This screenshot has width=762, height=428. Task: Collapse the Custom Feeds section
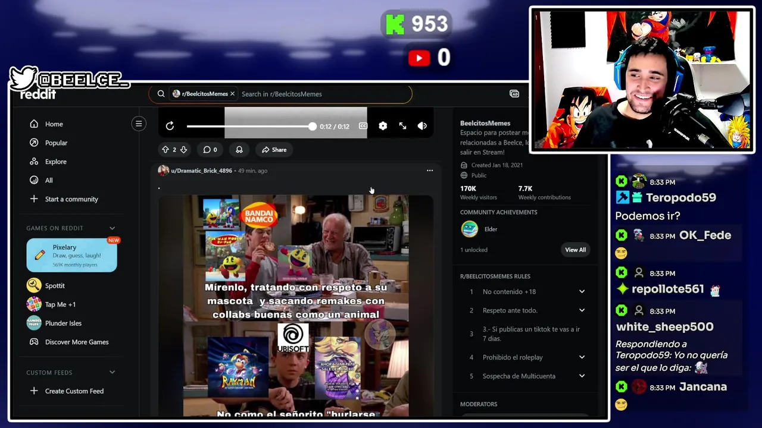112,373
